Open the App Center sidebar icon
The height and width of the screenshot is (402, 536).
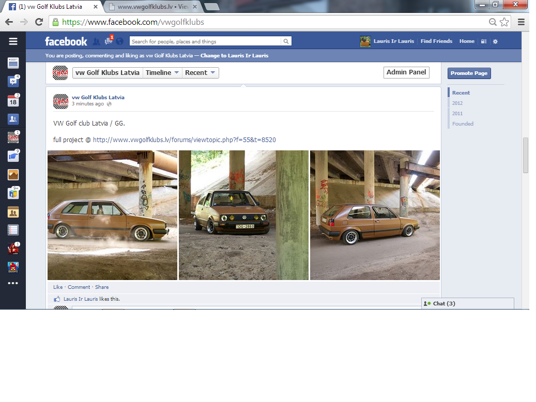(x=13, y=193)
